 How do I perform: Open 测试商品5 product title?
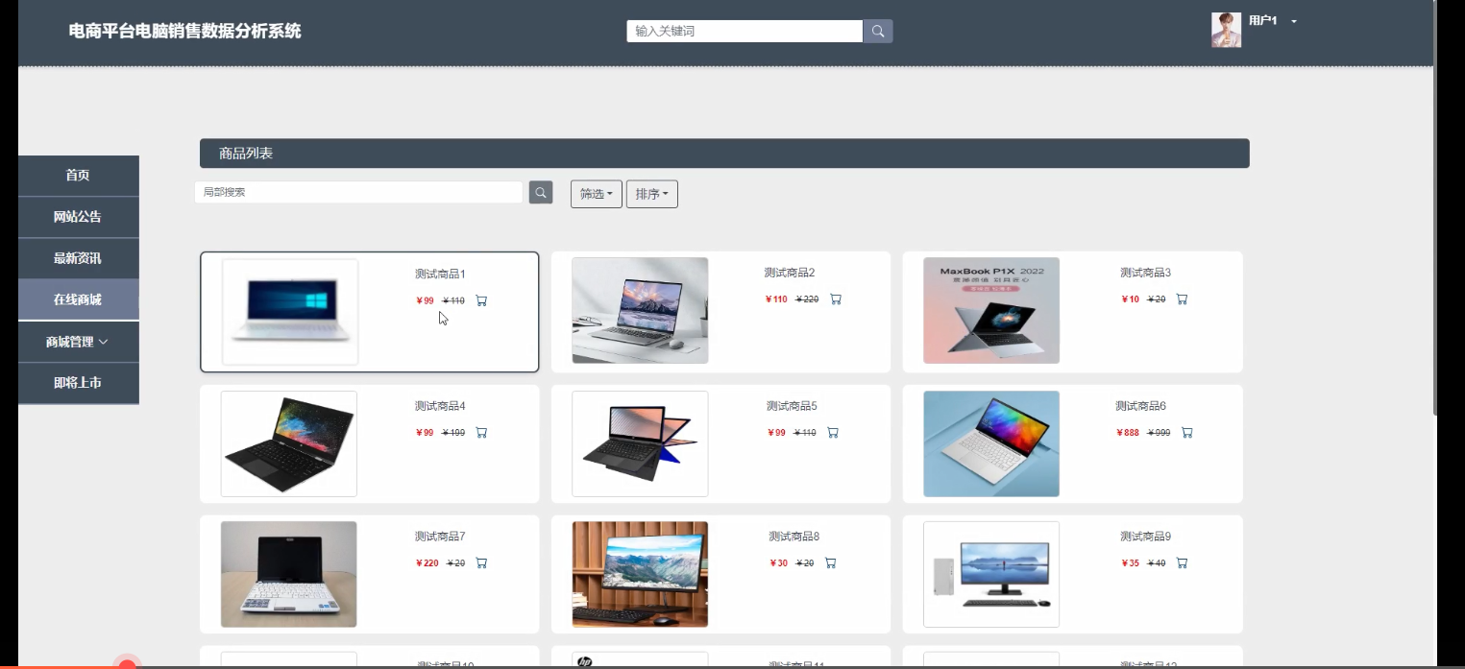tap(792, 407)
